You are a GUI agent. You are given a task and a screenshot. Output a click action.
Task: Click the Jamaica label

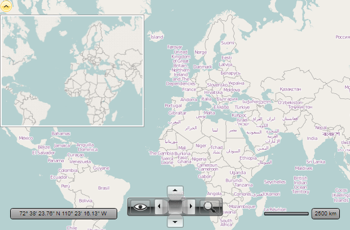tap(62, 146)
